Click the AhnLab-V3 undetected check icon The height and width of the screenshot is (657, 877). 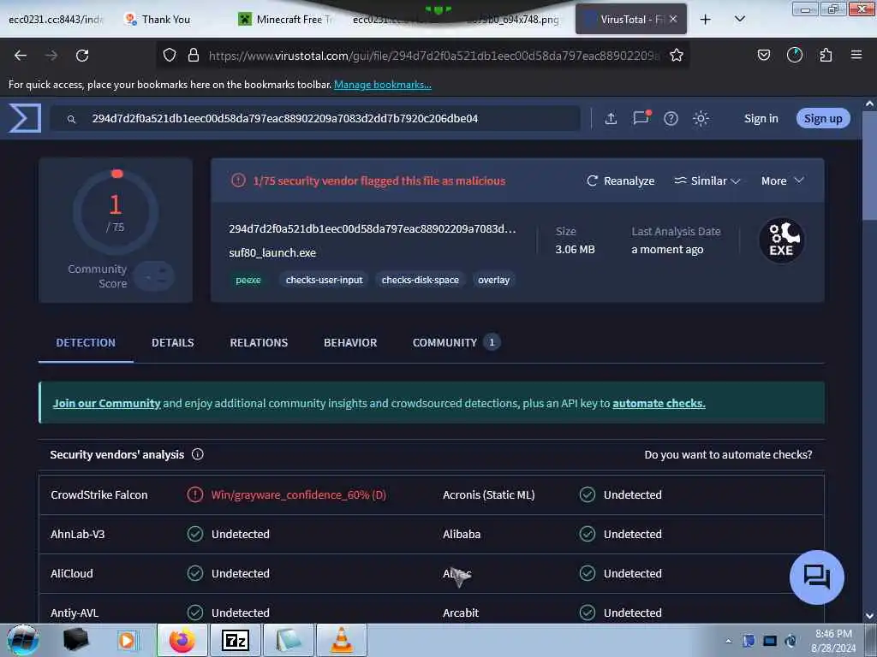[x=195, y=534]
